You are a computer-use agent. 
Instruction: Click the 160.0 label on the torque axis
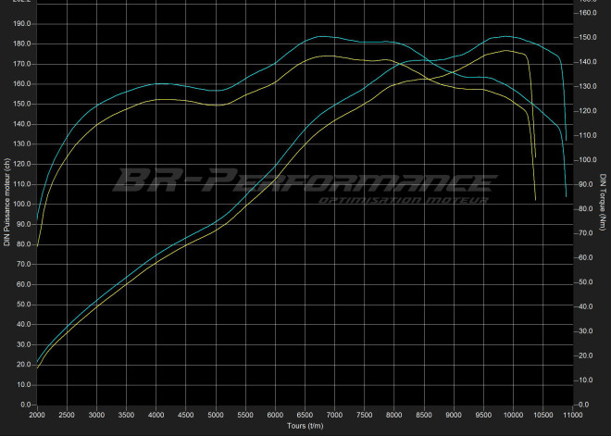point(587,13)
